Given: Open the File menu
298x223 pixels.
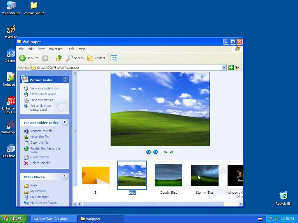Looking at the screenshot, I should coord(21,49).
